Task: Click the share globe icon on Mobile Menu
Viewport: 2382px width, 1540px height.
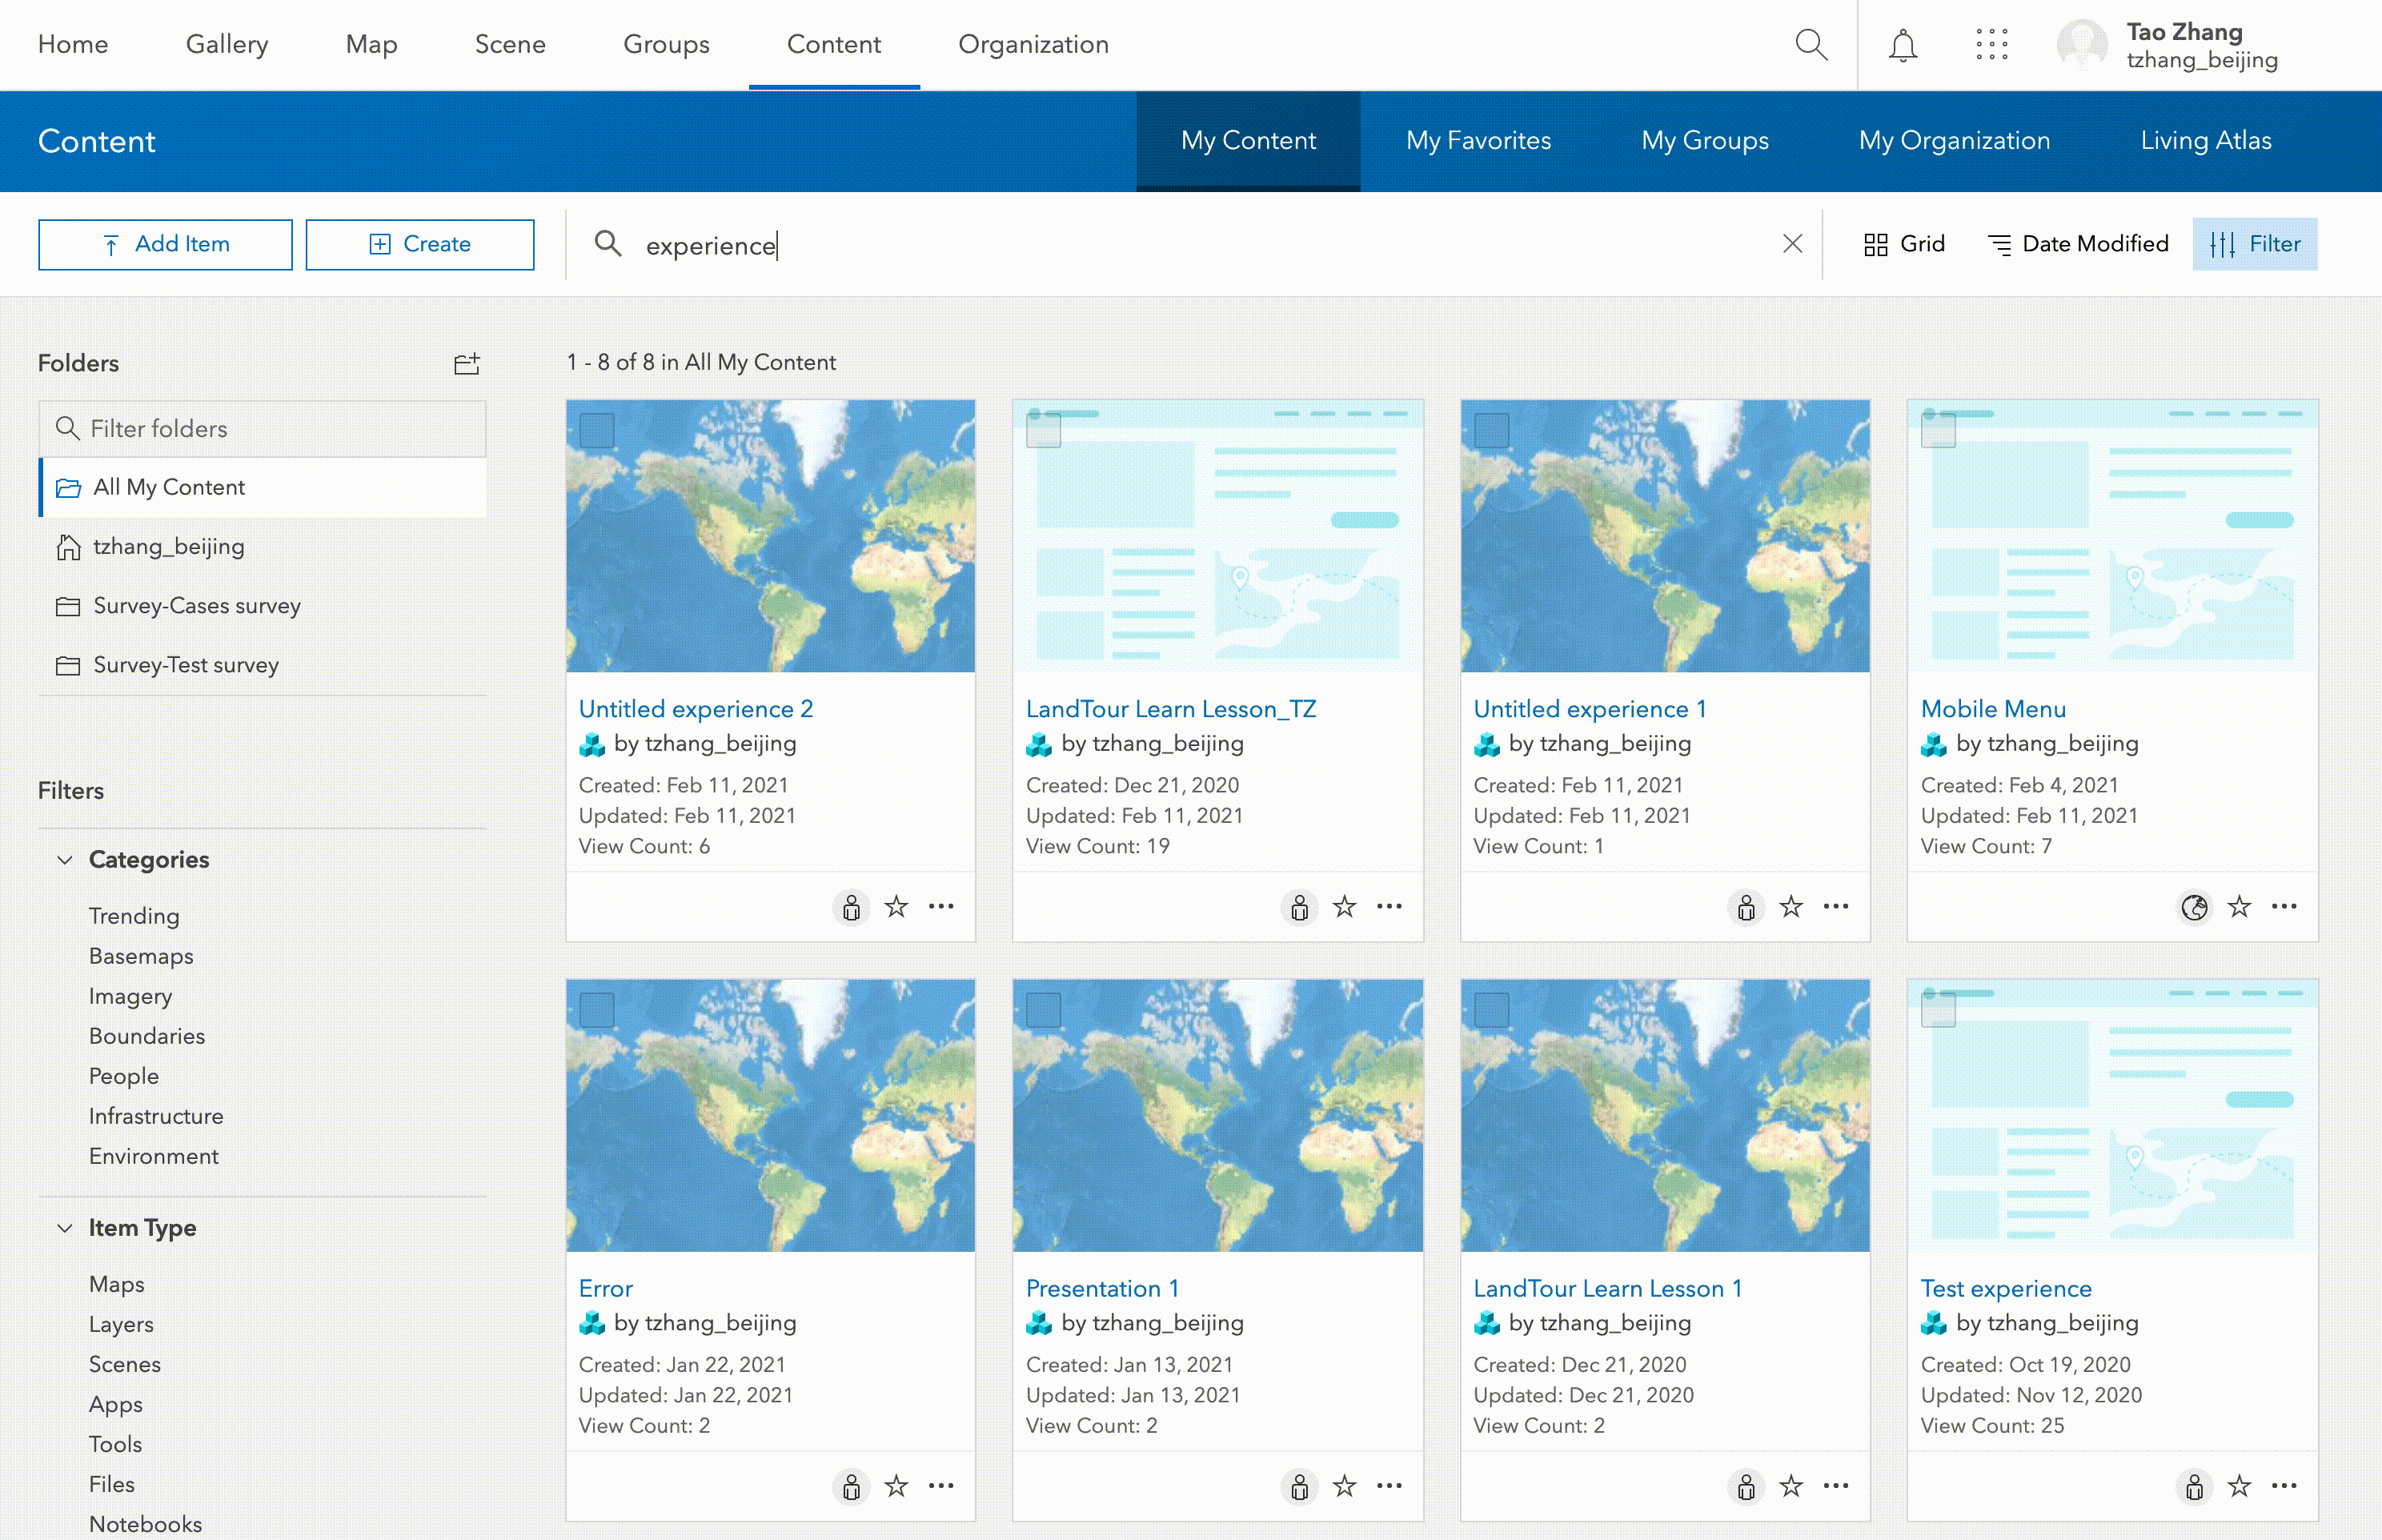Action: 2194,907
